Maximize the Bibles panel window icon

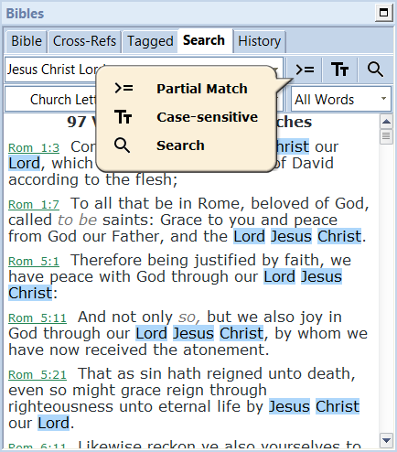click(383, 13)
